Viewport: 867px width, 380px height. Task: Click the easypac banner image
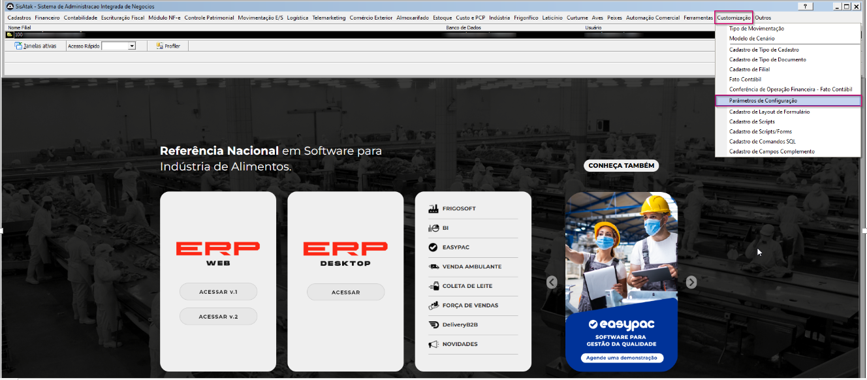click(622, 281)
